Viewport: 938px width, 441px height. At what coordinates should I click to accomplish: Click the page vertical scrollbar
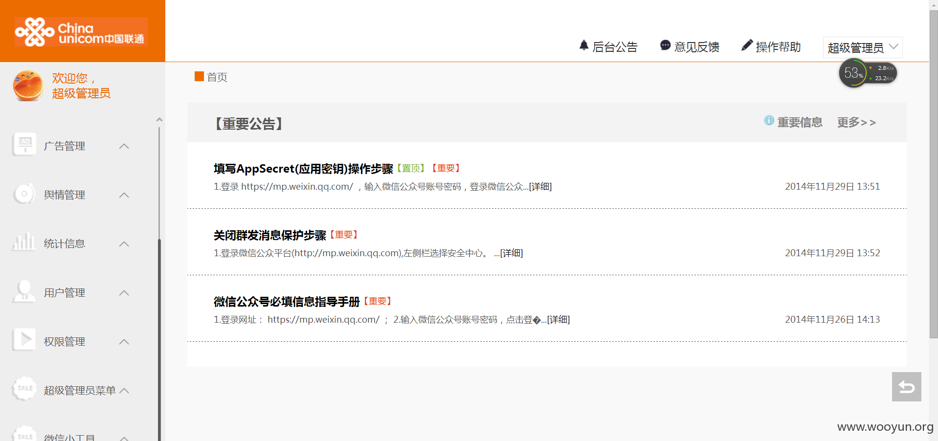tap(934, 174)
